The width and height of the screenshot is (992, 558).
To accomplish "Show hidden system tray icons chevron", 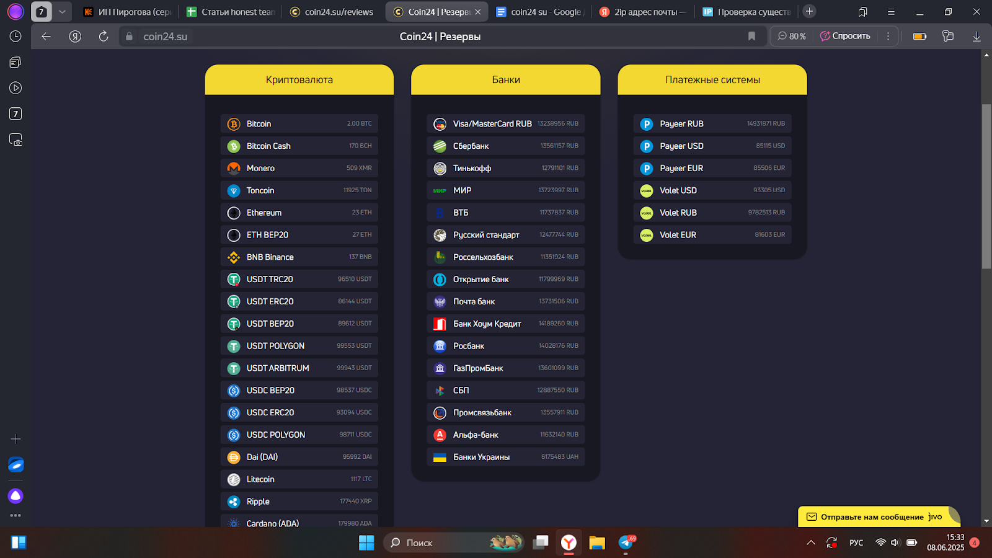I will pos(811,542).
